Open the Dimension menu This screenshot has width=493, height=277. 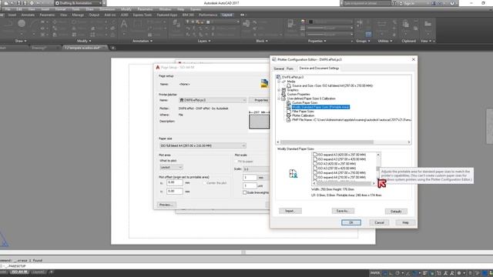pos(107,9)
